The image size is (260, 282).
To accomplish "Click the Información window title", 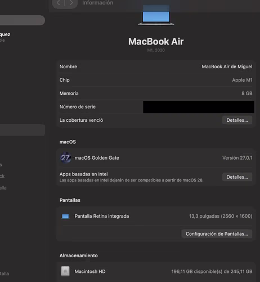I will [x=98, y=3].
